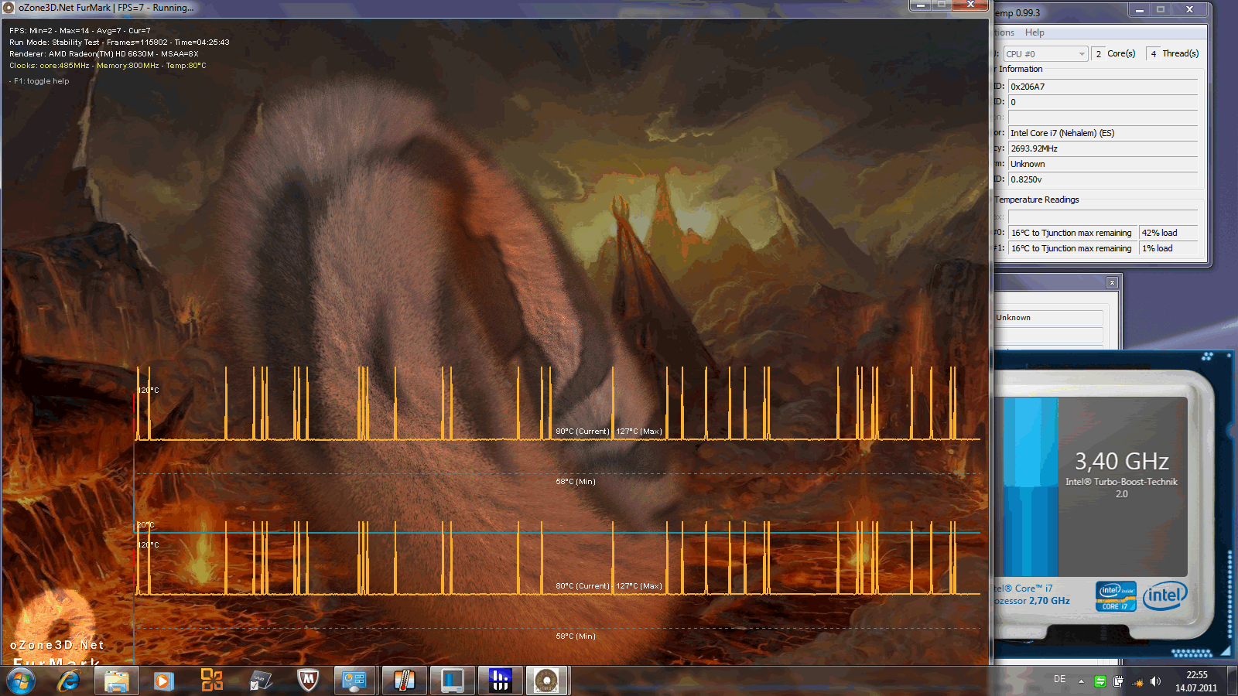
Task: Open the volume speaker tray icon
Action: pos(1155,681)
